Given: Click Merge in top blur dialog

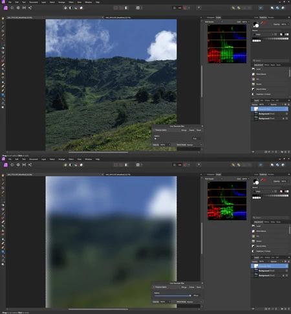Looking at the screenshot, I should coord(184,130).
